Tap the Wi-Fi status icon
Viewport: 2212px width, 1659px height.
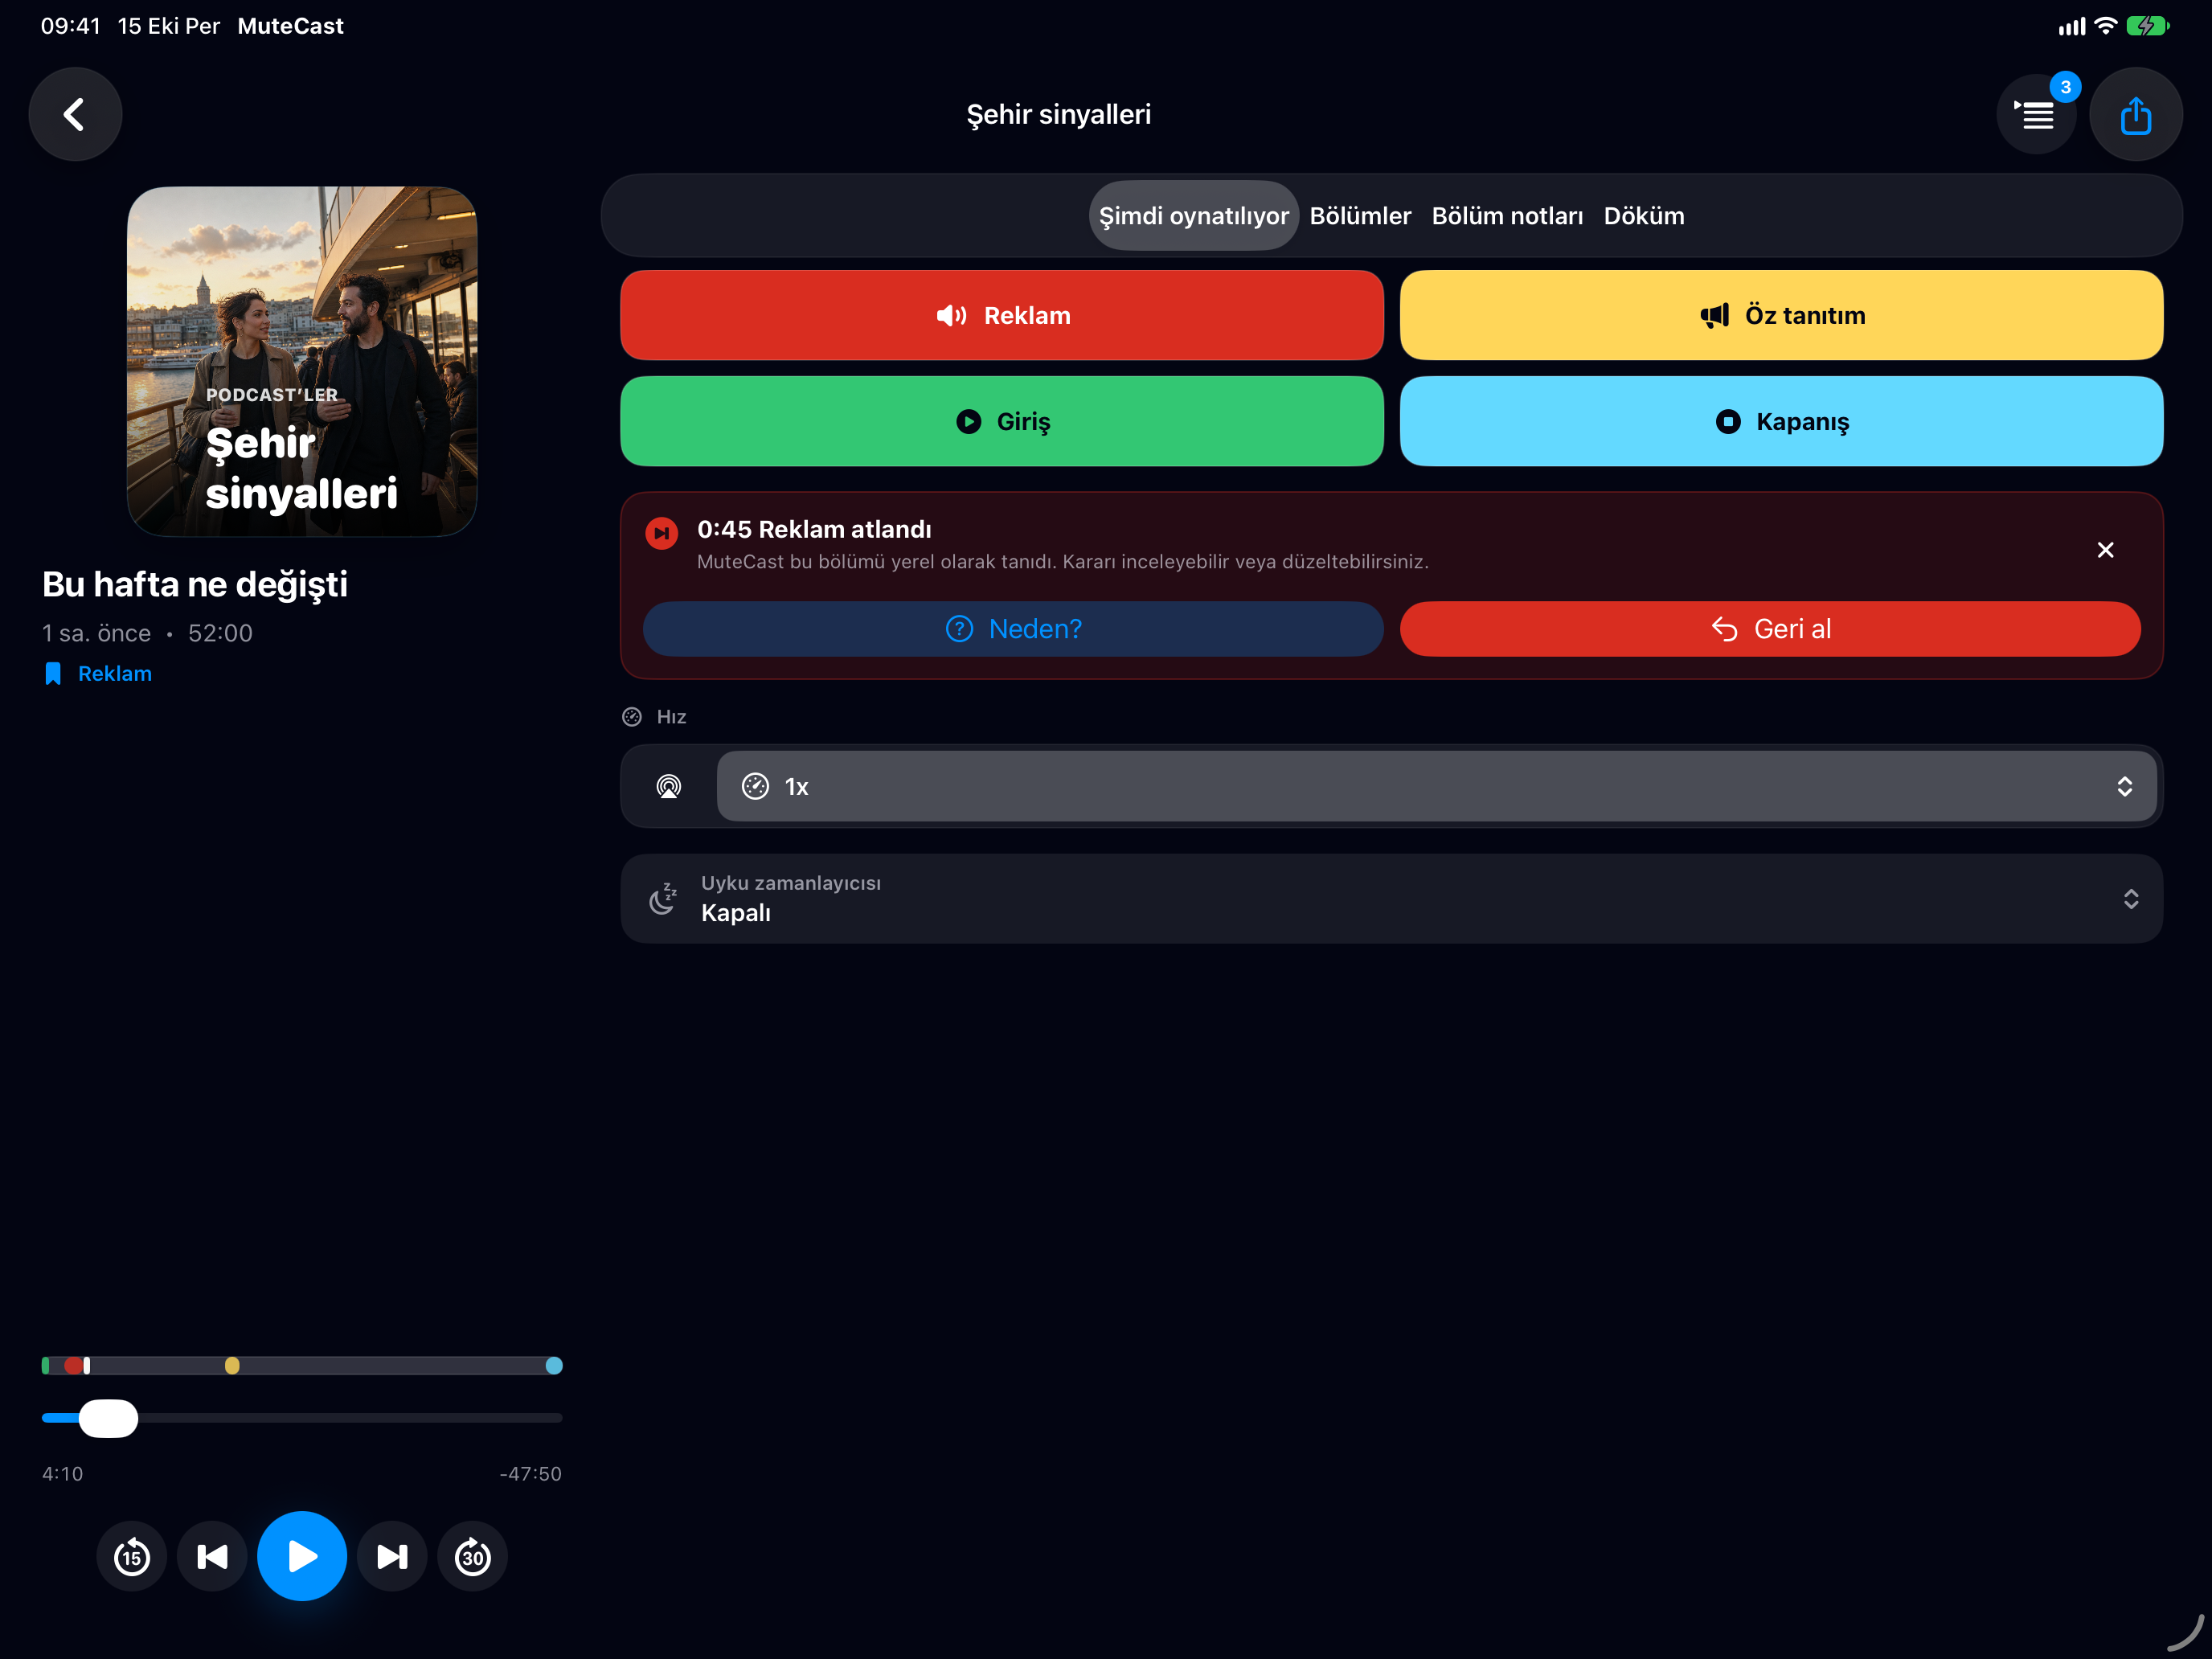pos(2105,26)
